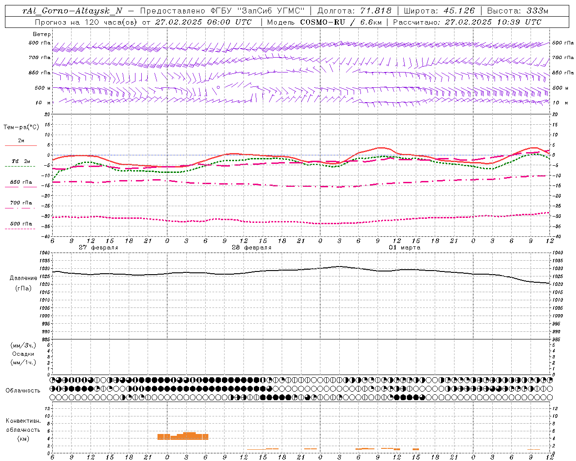Click the 01 марта date label
Image resolution: width=576 pixels, height=461 pixels.
tap(405, 248)
